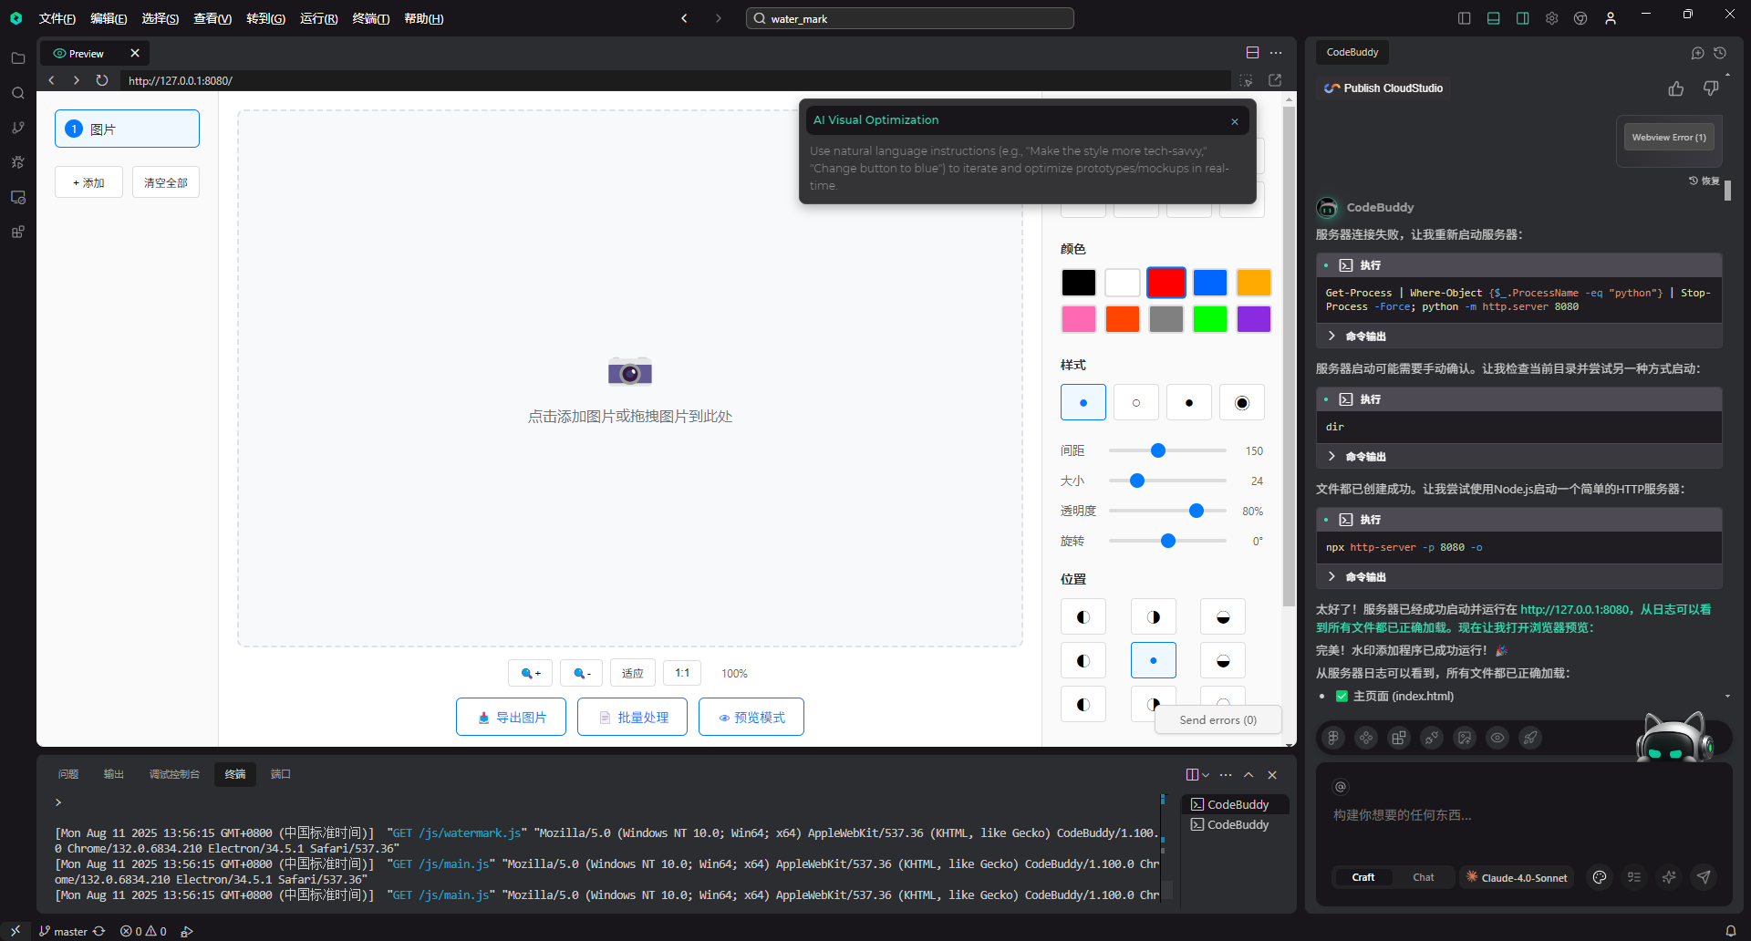The height and width of the screenshot is (941, 1751).
Task: Adjust the 透明度 opacity slider
Action: click(x=1167, y=511)
